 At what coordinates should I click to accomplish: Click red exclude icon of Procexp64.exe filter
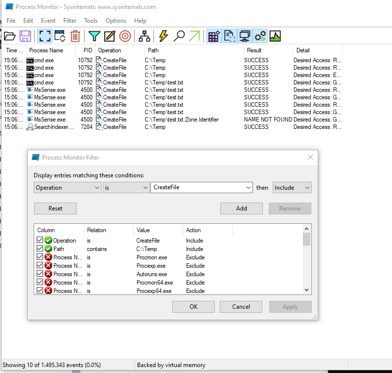pos(48,290)
